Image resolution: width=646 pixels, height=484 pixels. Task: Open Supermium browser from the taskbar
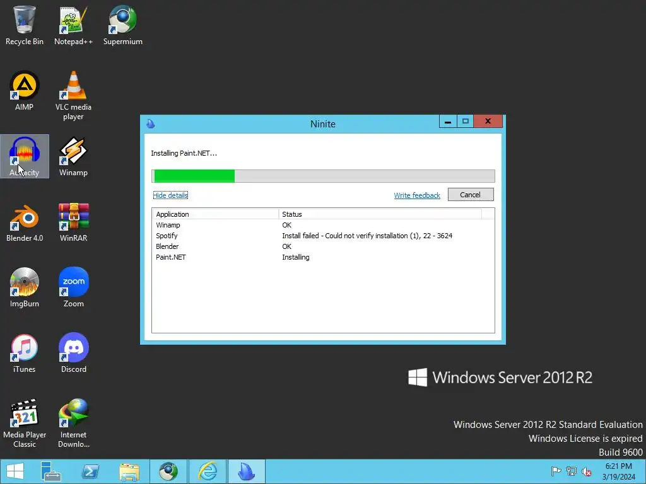168,471
